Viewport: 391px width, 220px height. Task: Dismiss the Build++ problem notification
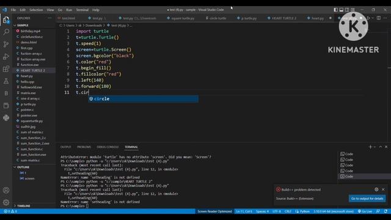(383, 189)
